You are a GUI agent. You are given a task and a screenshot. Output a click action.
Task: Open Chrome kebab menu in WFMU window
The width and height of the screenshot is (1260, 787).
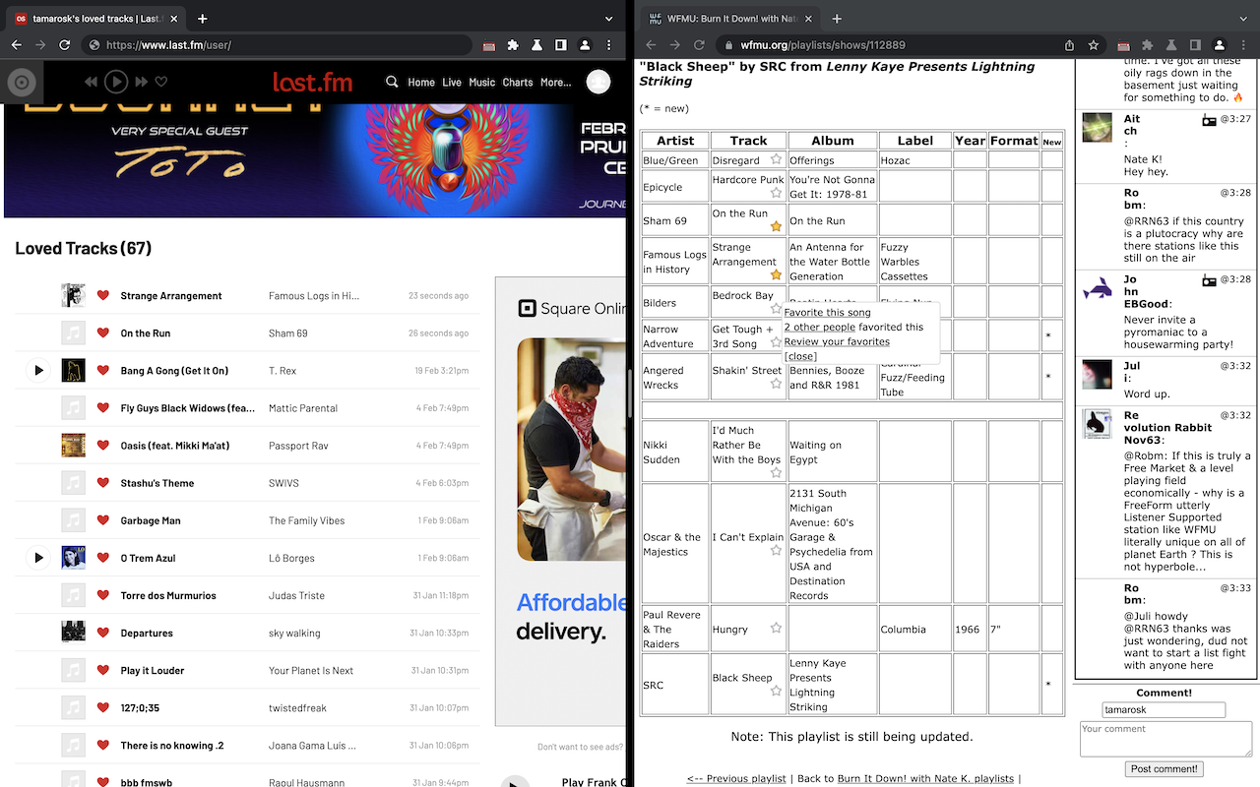pyautogui.click(x=1243, y=44)
